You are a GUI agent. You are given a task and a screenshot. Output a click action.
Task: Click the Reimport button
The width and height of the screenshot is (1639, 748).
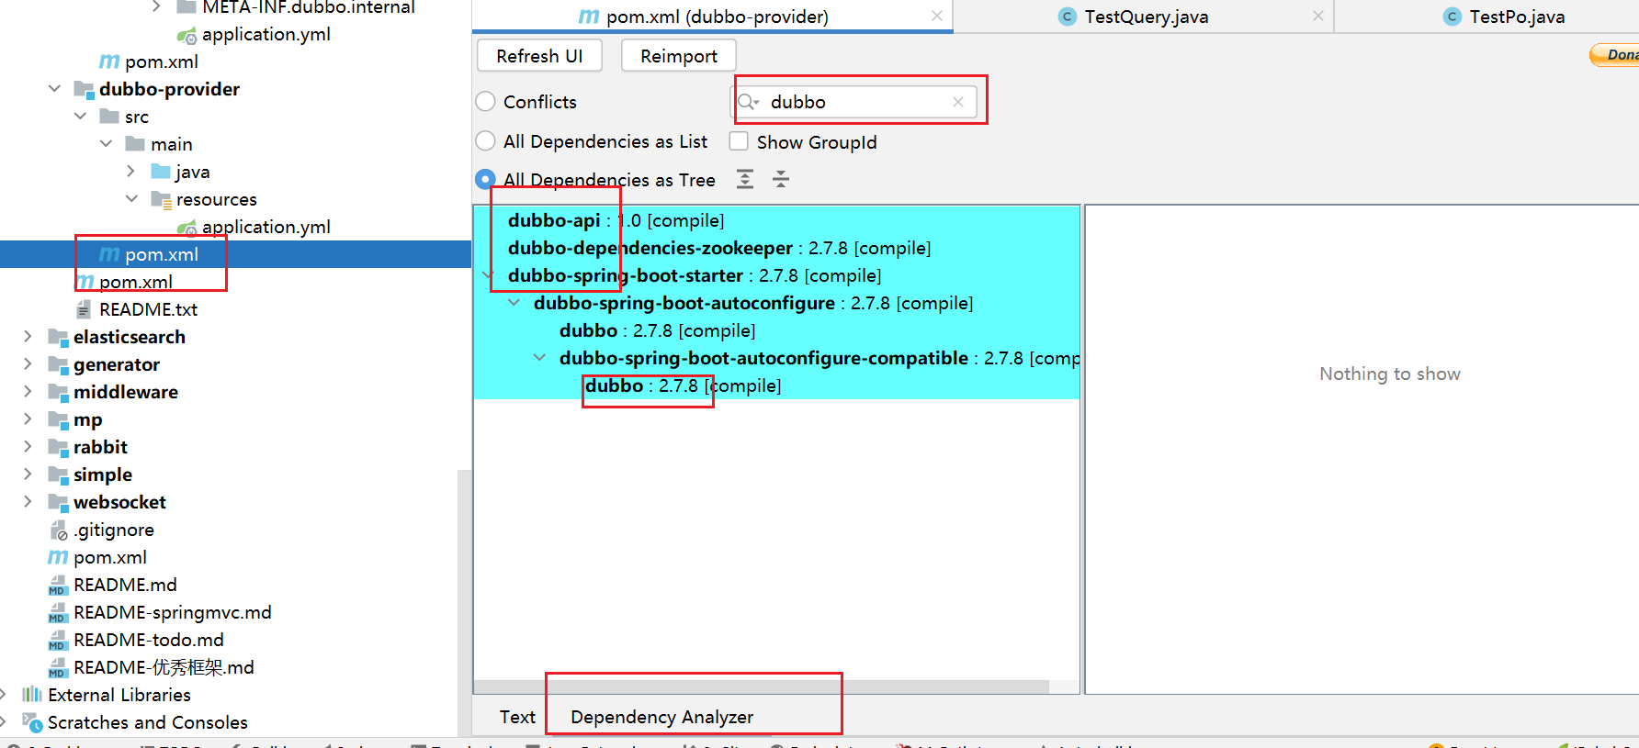679,56
